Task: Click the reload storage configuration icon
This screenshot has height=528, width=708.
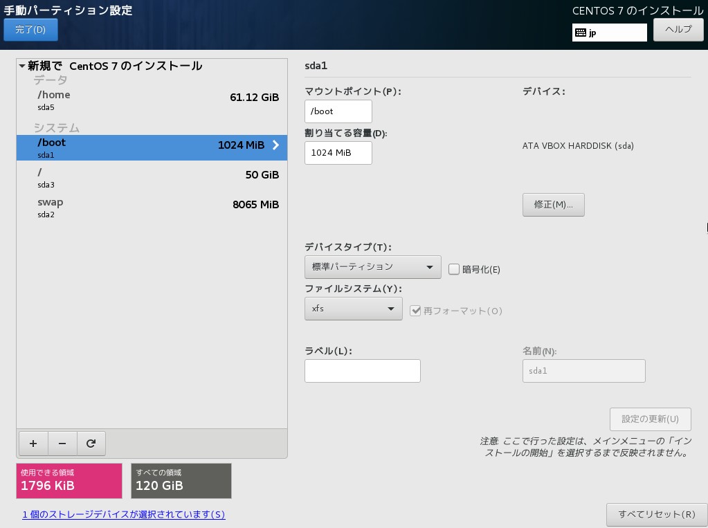Action: point(91,444)
